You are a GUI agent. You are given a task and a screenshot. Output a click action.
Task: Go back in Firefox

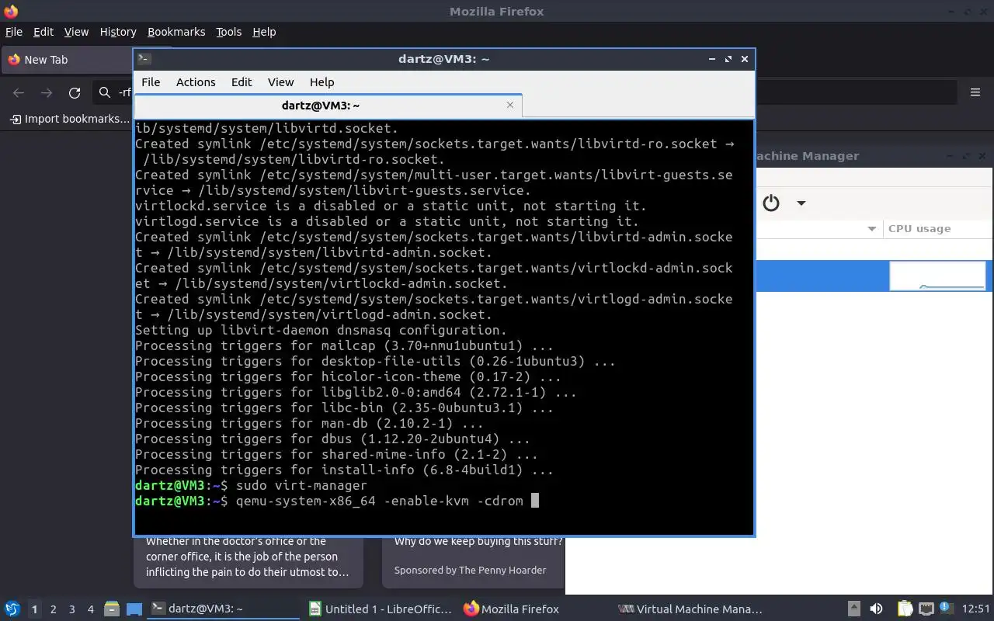pyautogui.click(x=19, y=93)
